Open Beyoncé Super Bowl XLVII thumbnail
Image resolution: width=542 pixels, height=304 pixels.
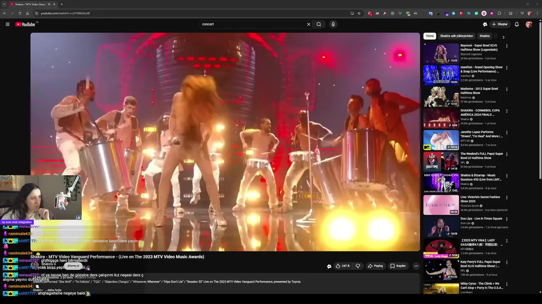(441, 53)
